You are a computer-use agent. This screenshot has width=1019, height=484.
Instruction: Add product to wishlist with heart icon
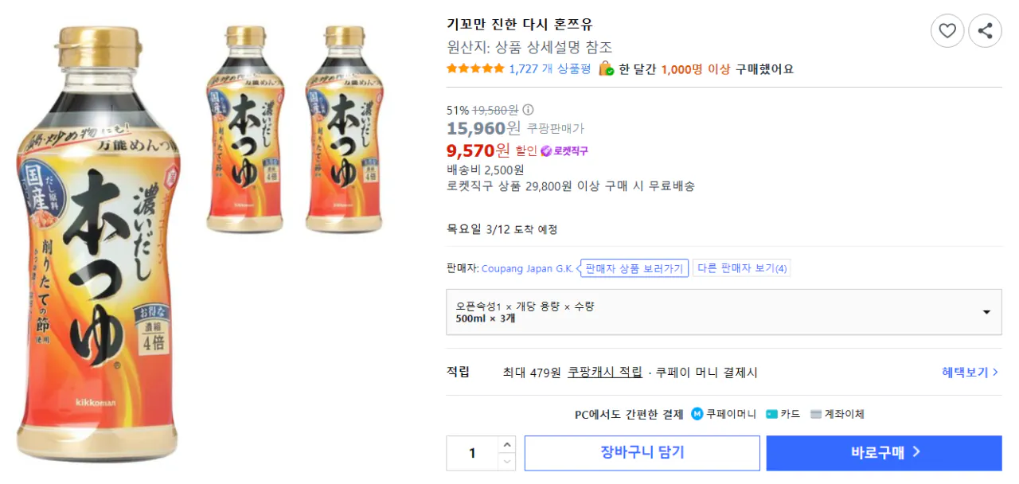(x=947, y=30)
